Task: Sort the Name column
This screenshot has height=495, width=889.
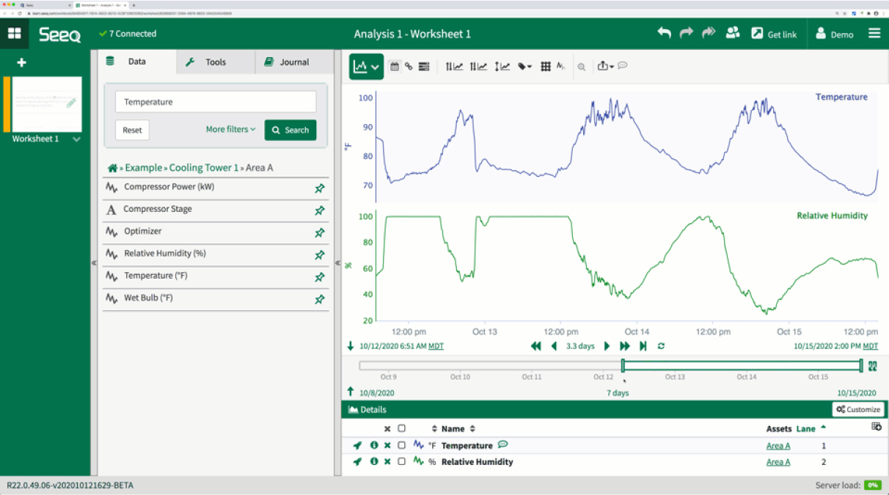Action: pos(472,429)
